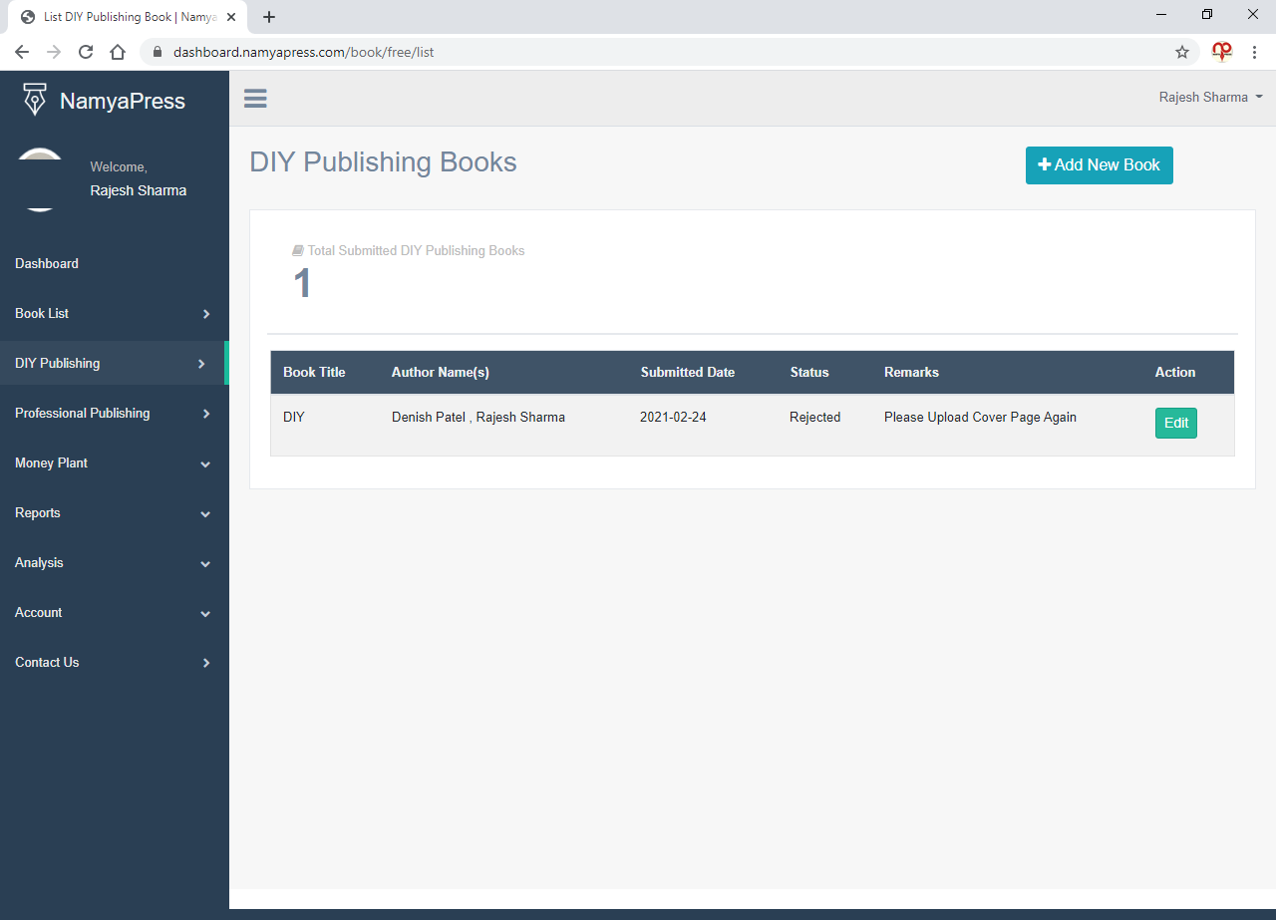
Task: Click Rajesh Sharma name in sidebar welcome
Action: click(139, 190)
